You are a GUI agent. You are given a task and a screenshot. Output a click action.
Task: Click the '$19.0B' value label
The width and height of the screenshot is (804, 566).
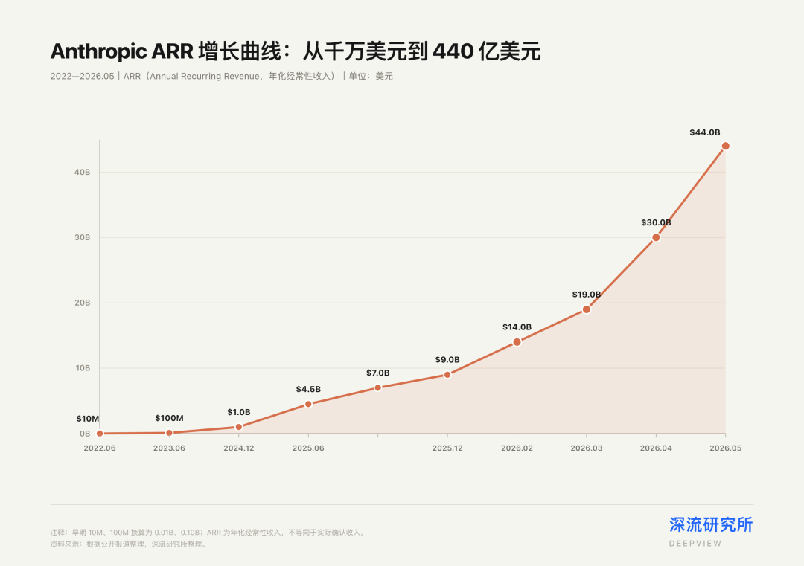click(586, 295)
